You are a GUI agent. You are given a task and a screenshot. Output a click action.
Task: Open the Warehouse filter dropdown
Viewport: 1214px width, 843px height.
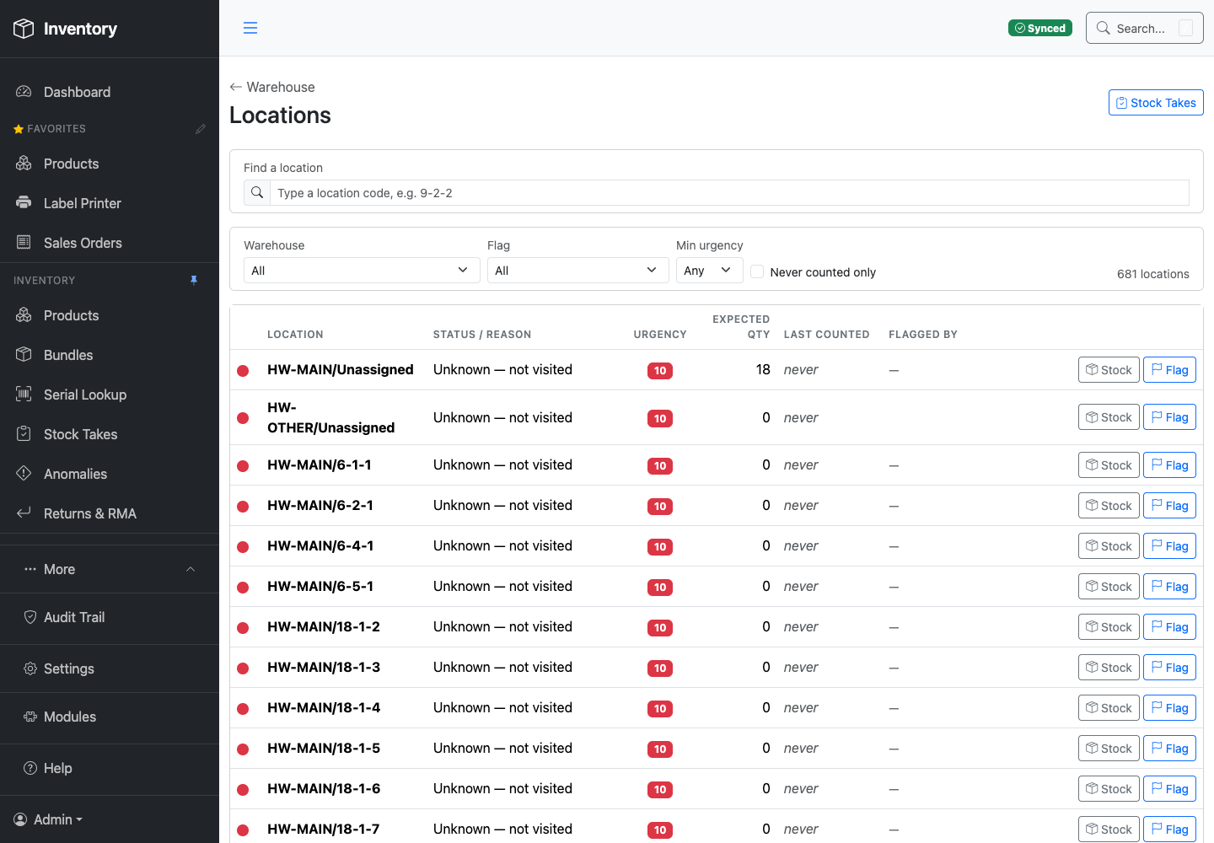(362, 271)
